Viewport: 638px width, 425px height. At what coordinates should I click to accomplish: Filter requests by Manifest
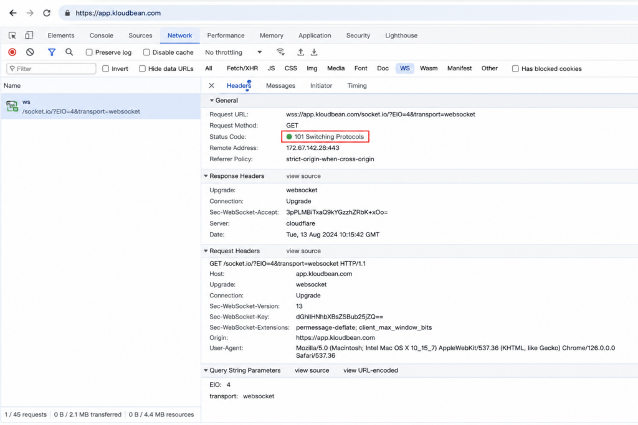(459, 68)
